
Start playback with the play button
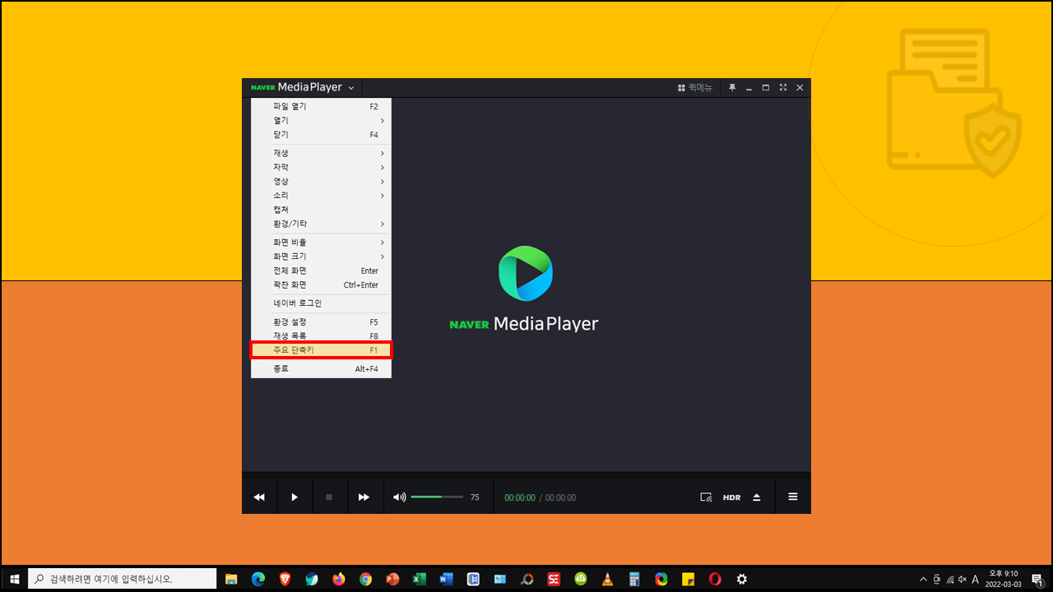pos(295,497)
